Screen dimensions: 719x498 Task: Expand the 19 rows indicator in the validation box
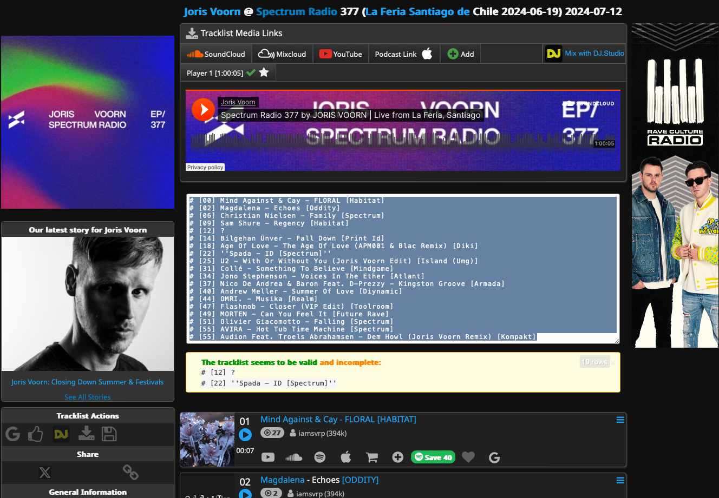[595, 362]
